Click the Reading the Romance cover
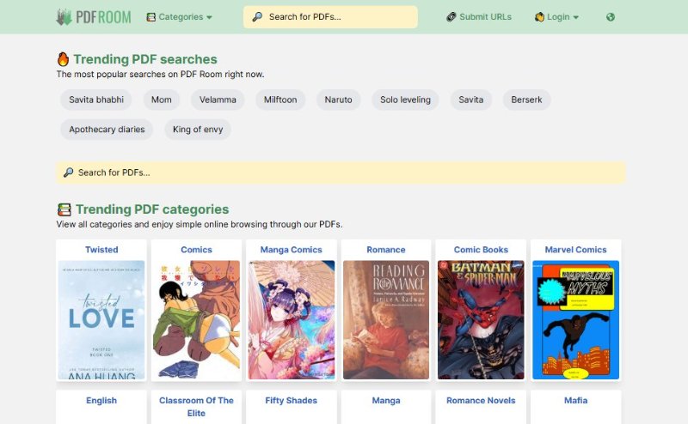This screenshot has width=688, height=424. [x=386, y=320]
